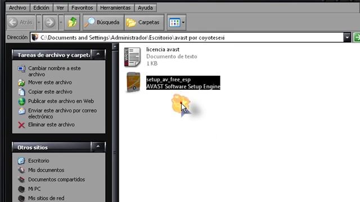Screen dimensions: 360x202
Task: Toggle the Carpetas folder pane
Action: [144, 22]
